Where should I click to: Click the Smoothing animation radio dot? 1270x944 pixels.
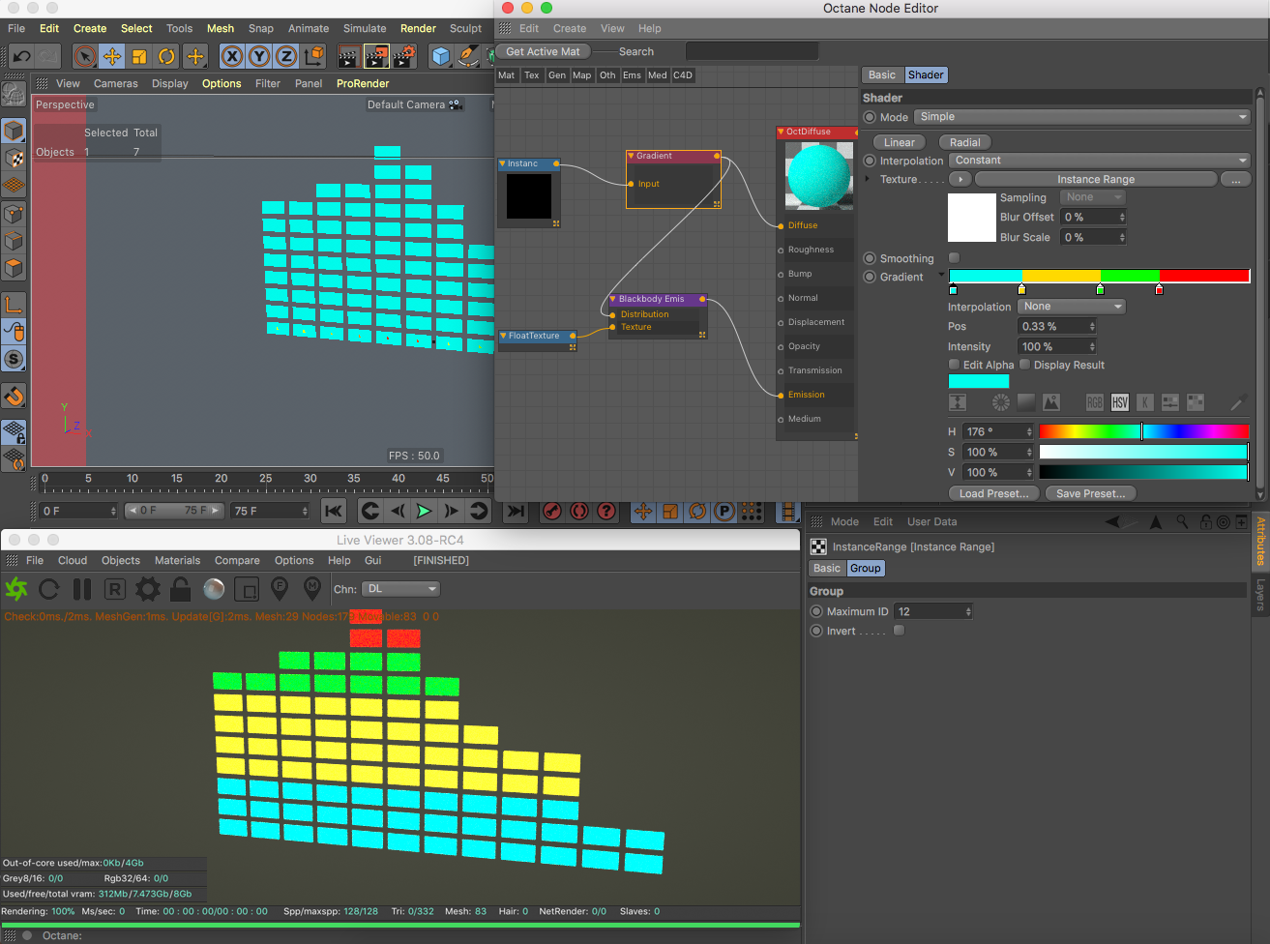870,258
